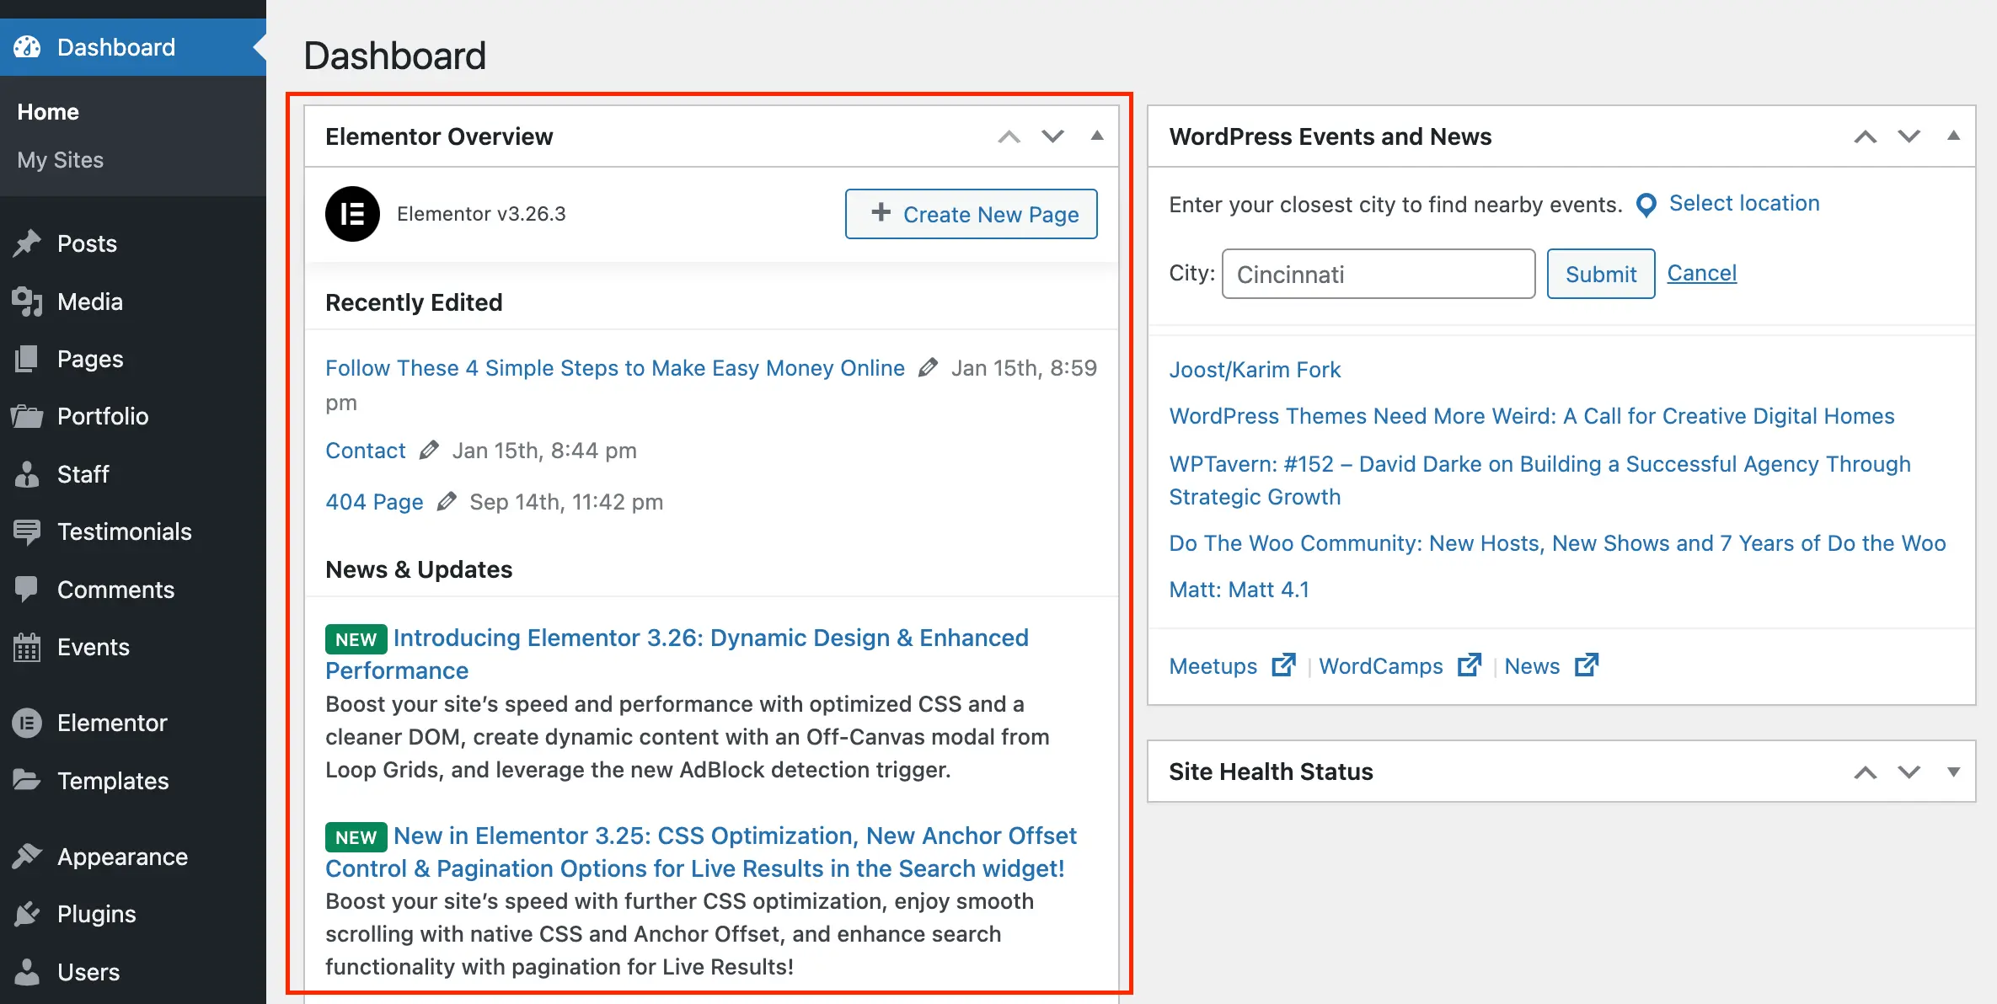The height and width of the screenshot is (1004, 1997).
Task: Open the Meetups link
Action: click(1213, 666)
